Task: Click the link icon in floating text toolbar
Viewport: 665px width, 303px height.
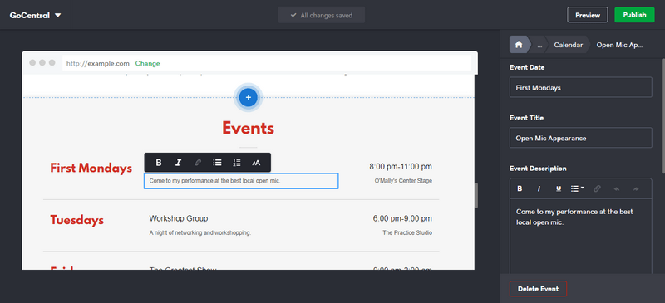Action: (198, 163)
